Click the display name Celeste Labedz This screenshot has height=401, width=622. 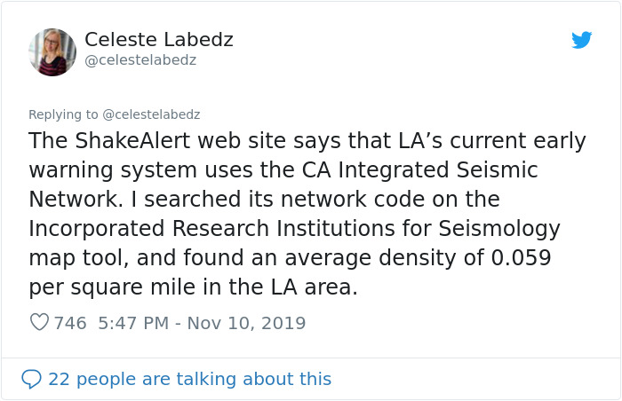(x=159, y=40)
